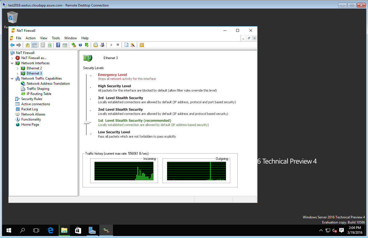Open Windows Store from the taskbar
Viewport: 368px width, 238px height.
click(x=78, y=230)
